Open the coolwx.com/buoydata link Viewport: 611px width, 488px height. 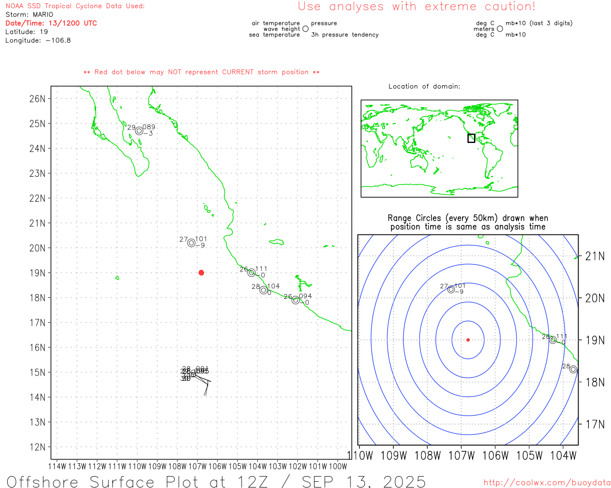point(547,483)
